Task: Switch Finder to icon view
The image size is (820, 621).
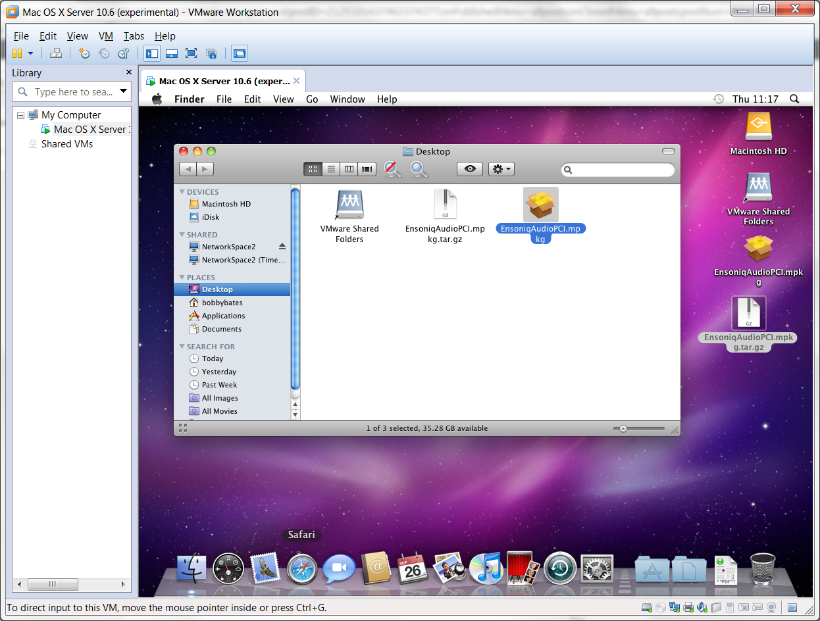Action: pos(313,169)
